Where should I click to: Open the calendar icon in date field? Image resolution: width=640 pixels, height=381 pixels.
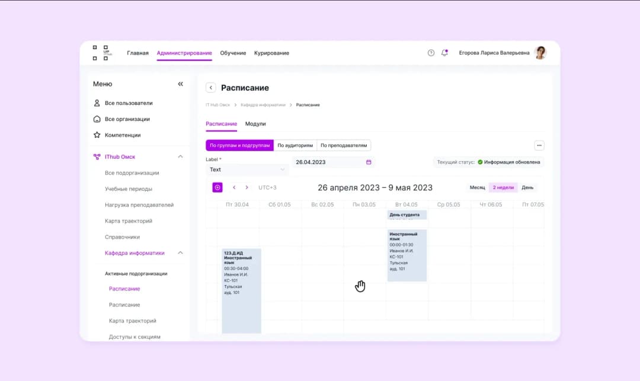coord(369,162)
